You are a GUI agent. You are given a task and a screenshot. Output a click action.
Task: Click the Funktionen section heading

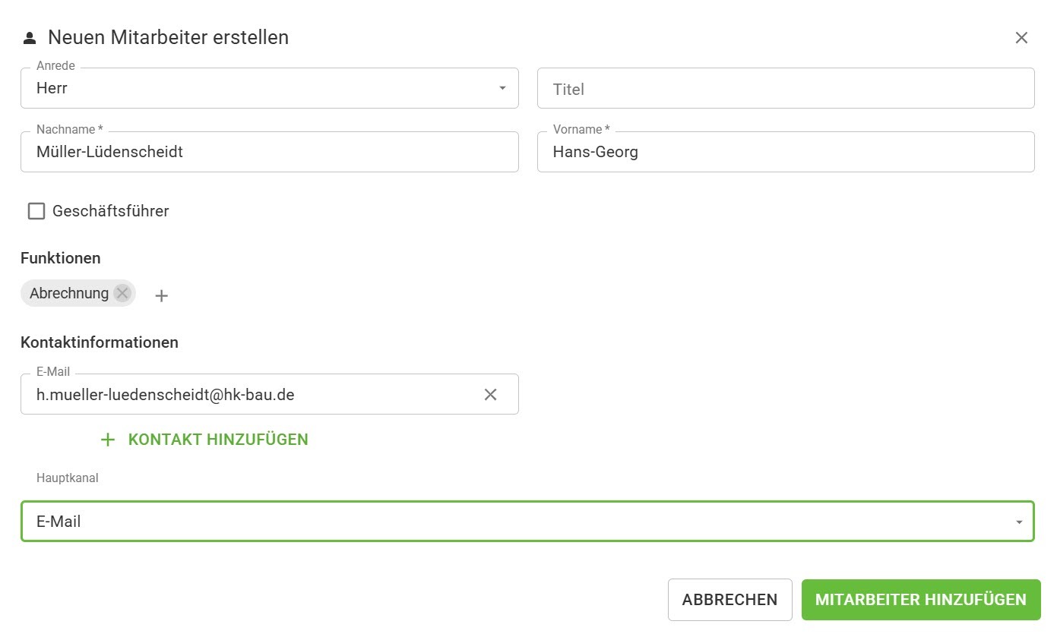(61, 258)
